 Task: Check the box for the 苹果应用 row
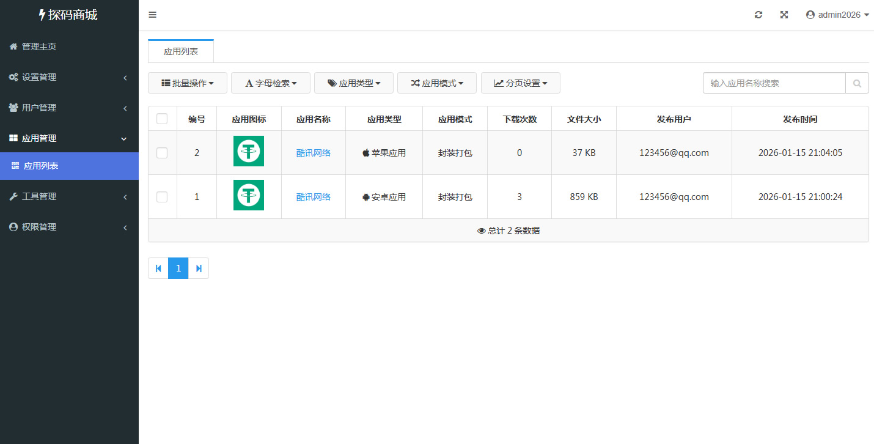(x=162, y=153)
